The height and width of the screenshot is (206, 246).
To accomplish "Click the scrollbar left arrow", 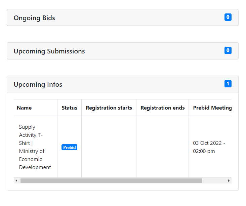I will pyautogui.click(x=16, y=180).
